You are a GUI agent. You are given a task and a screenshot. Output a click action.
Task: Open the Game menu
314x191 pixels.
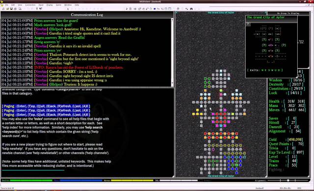tap(58, 5)
